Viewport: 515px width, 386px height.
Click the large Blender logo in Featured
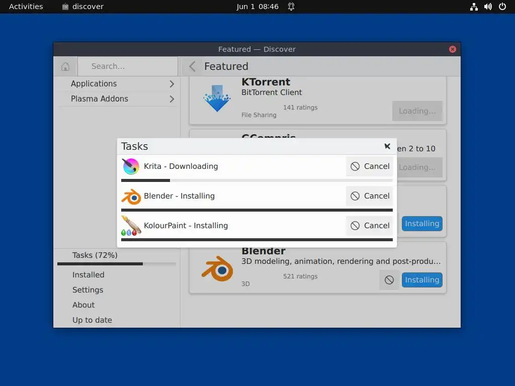pos(217,269)
